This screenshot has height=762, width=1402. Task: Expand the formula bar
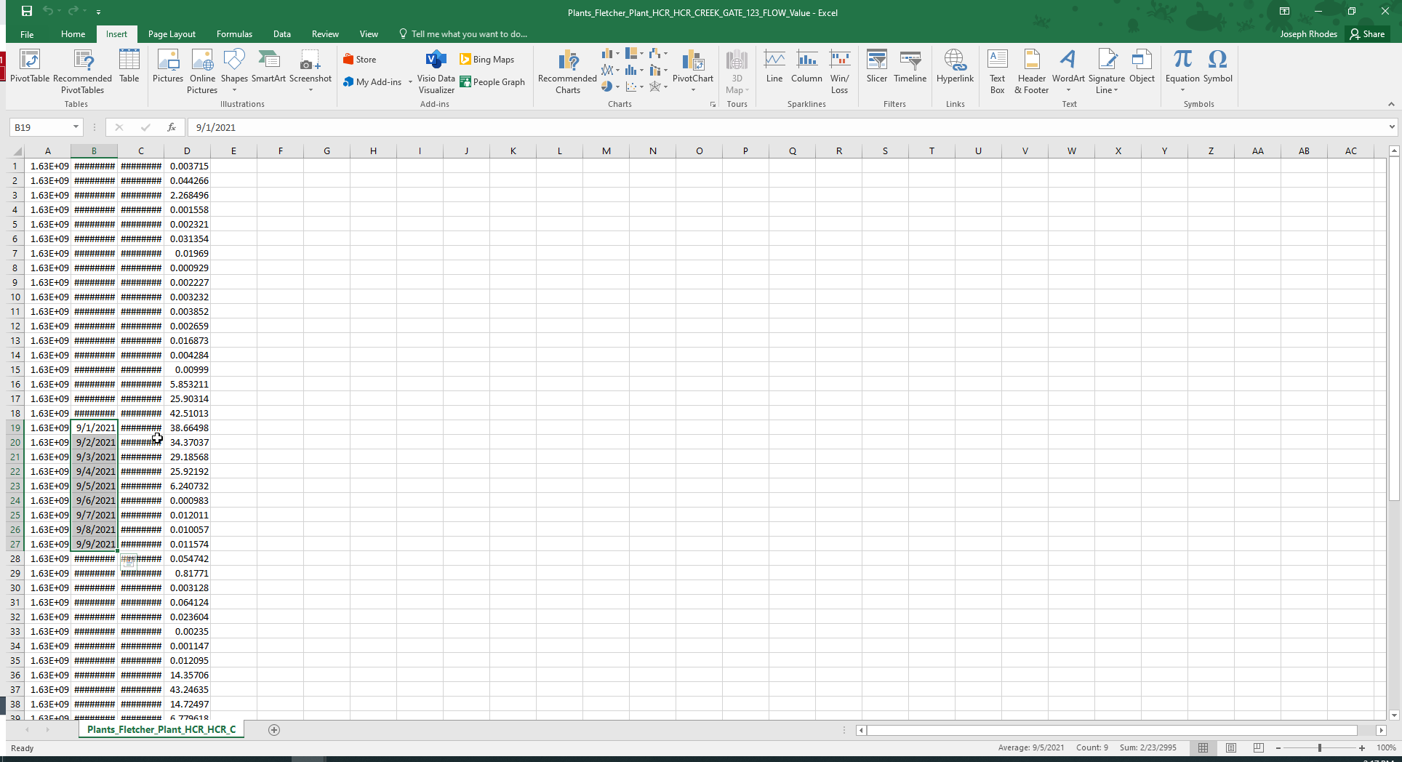(1392, 127)
